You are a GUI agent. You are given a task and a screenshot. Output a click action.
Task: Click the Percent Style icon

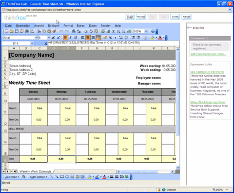pyautogui.click(x=111, y=38)
